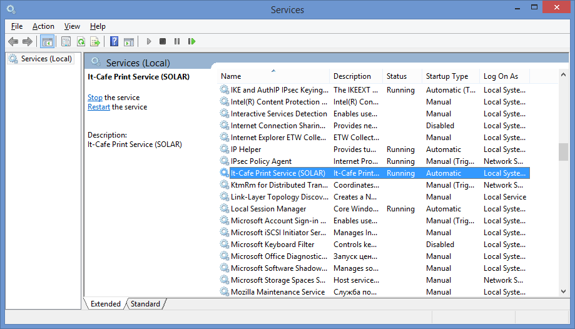The image size is (575, 329).
Task: Click the scroll down arrow of the services list
Action: click(x=563, y=291)
